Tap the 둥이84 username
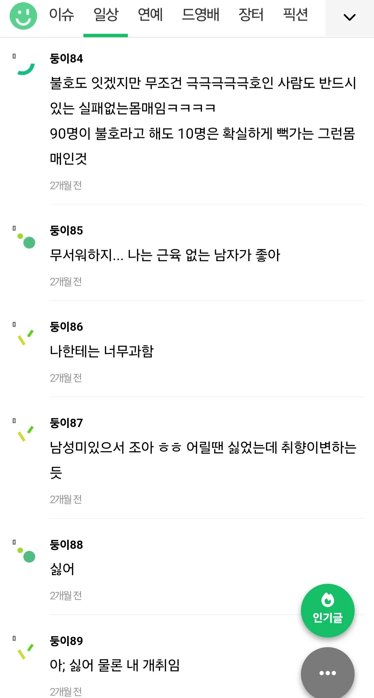This screenshot has height=698, width=374. click(66, 58)
